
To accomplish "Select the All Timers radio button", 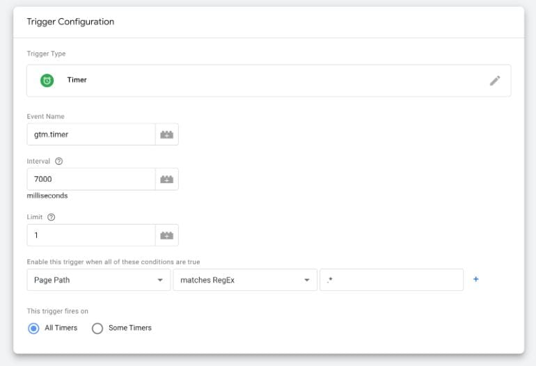I will click(33, 328).
